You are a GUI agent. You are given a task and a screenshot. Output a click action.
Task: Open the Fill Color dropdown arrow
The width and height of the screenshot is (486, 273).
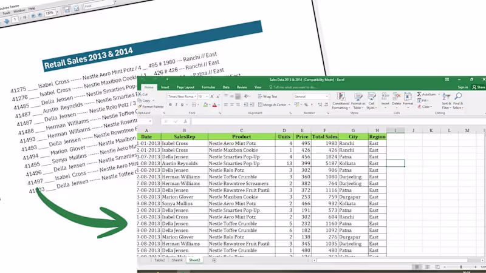click(x=209, y=105)
